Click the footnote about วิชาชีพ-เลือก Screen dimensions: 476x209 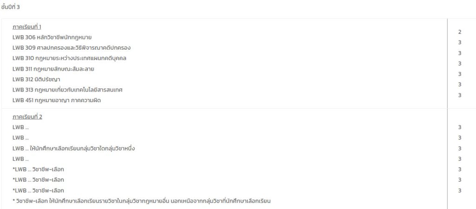tap(141, 201)
